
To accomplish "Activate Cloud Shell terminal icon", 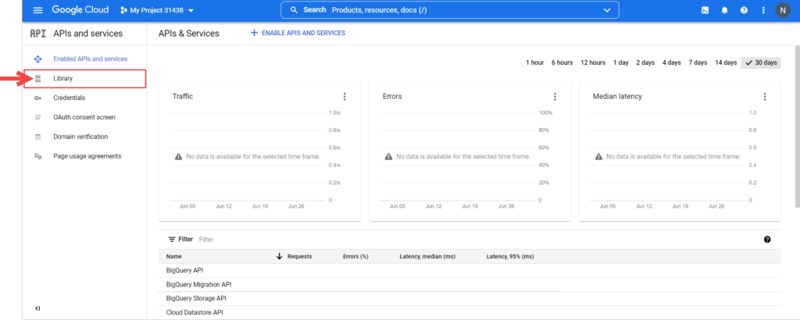I will pyautogui.click(x=705, y=10).
